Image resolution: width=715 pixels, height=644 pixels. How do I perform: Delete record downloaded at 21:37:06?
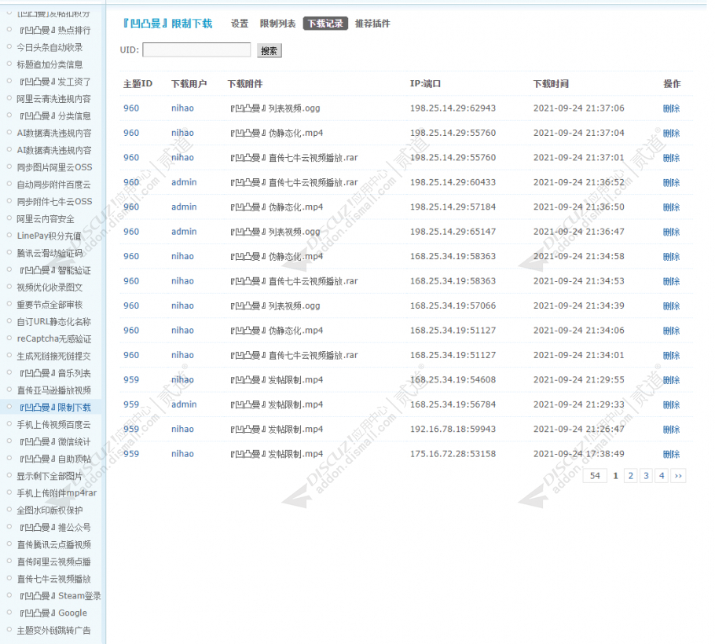671,108
